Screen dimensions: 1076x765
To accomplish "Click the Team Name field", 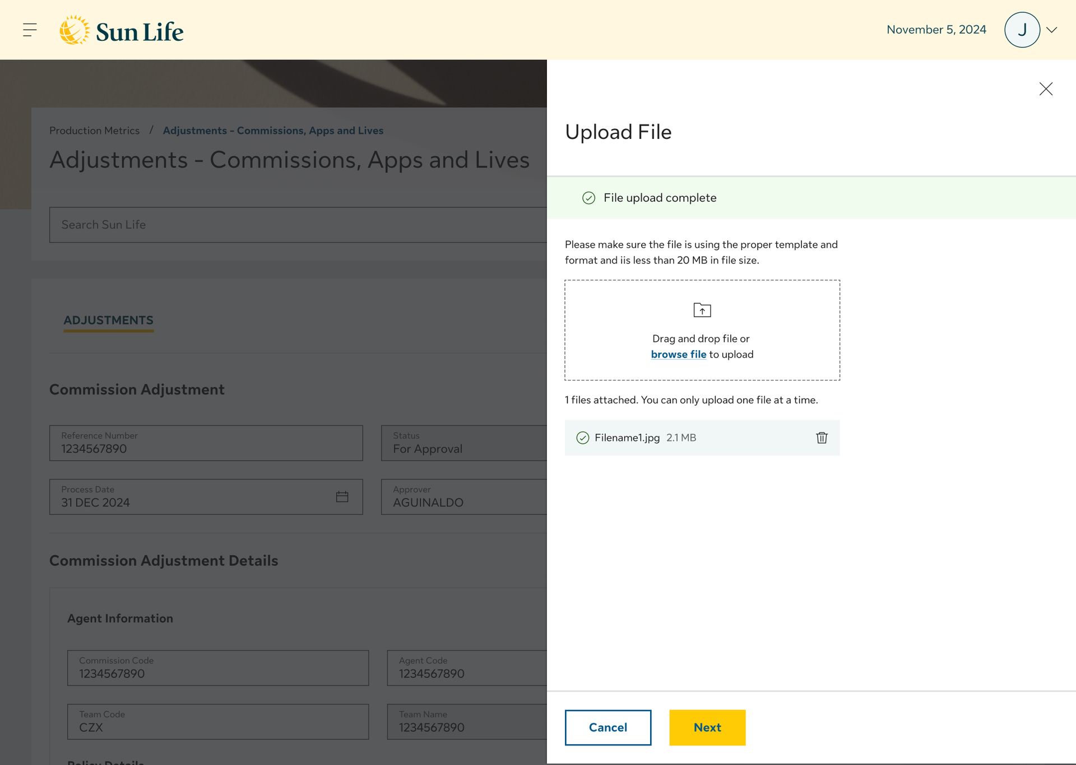I will click(467, 722).
